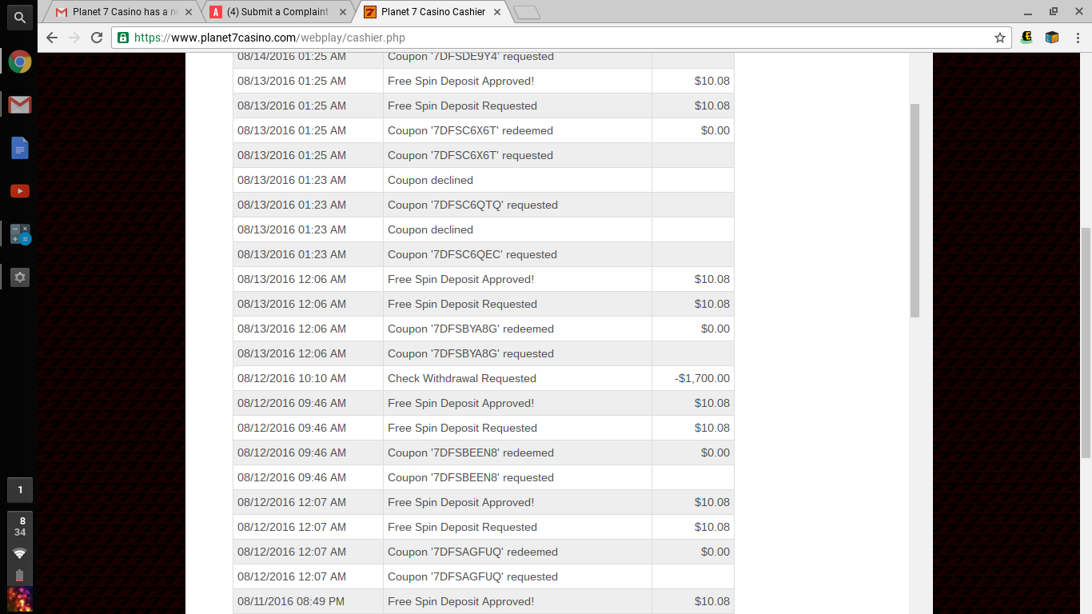The image size is (1092, 614).
Task: Close the Casino Cashier tab
Action: (496, 12)
